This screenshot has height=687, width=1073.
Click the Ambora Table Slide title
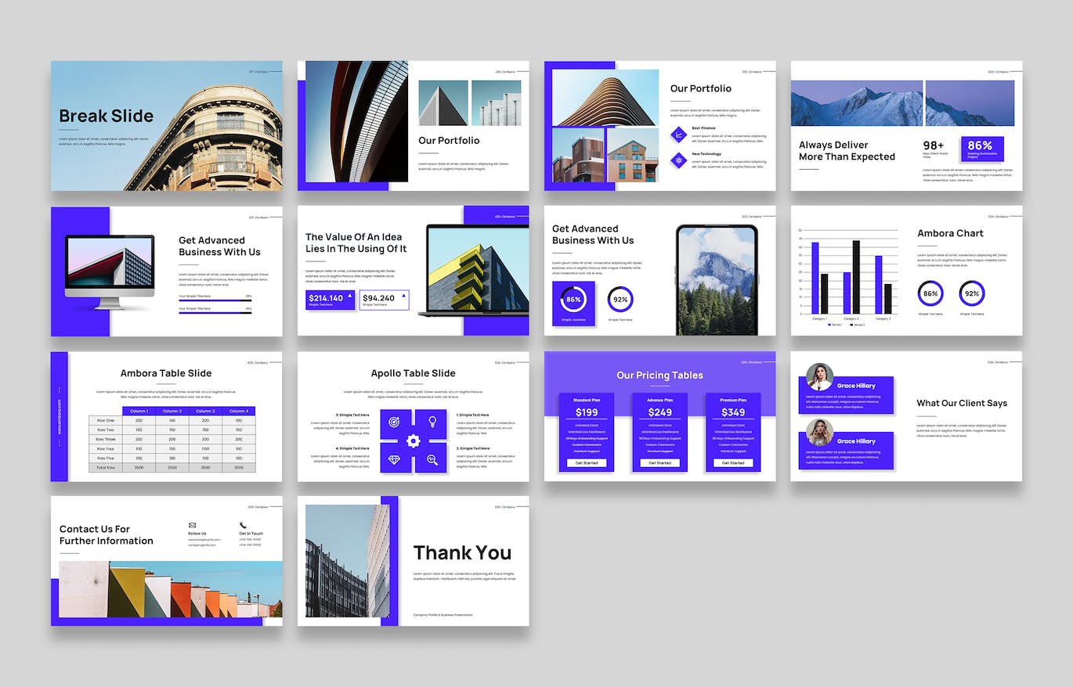pos(166,373)
